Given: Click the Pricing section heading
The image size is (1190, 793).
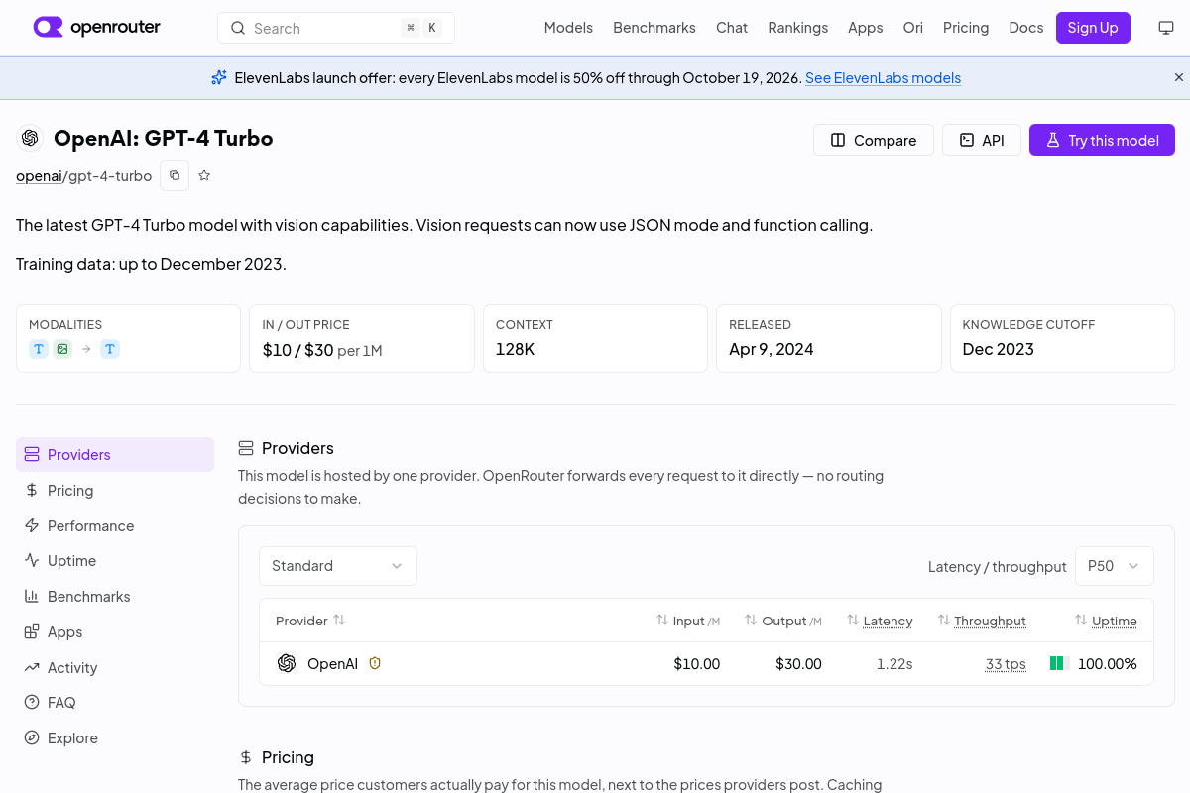Looking at the screenshot, I should pos(288,757).
